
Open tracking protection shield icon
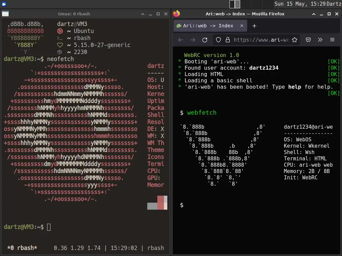pos(218,40)
